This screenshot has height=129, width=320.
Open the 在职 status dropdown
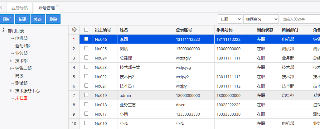point(230,19)
